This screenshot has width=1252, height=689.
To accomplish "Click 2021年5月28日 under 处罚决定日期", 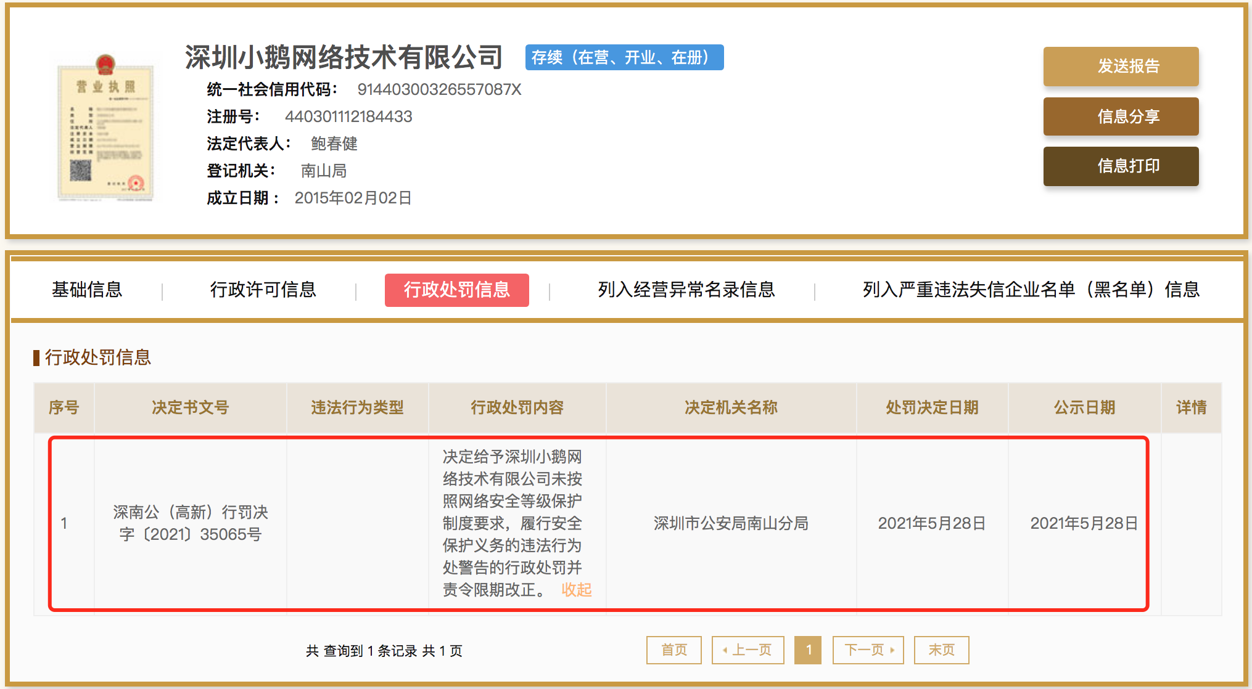I will click(932, 523).
